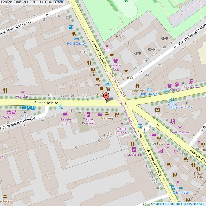Select the fuel station icon
The image size is (206, 206).
click(x=70, y=28)
